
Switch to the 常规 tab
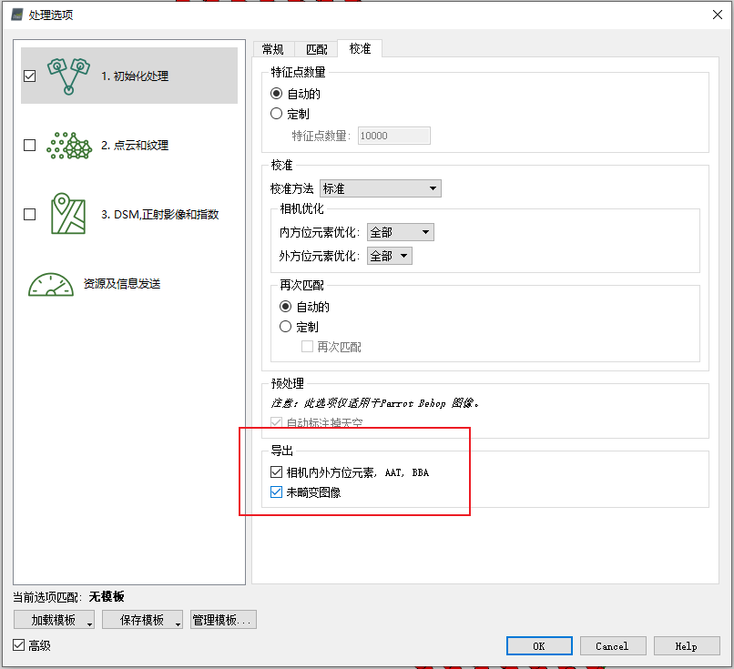[273, 48]
